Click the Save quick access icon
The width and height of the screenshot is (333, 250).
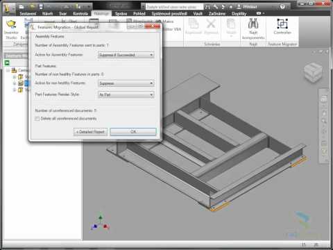click(x=41, y=6)
